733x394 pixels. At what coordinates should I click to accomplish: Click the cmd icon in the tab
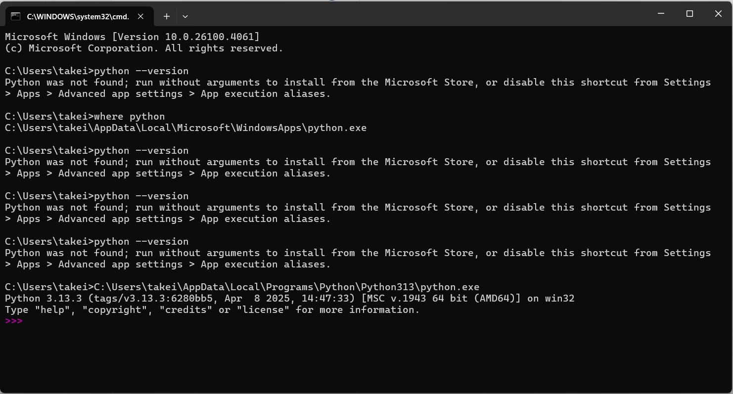pos(16,16)
